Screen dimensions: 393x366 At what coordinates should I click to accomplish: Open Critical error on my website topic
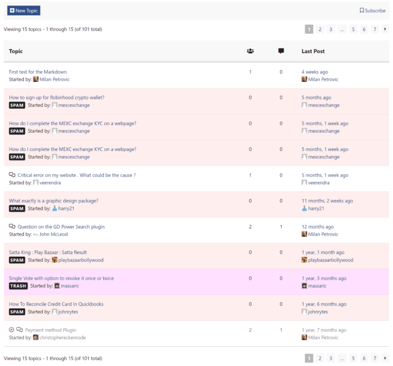tap(77, 175)
